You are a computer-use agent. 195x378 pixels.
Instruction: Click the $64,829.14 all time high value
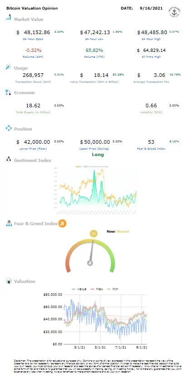click(151, 50)
